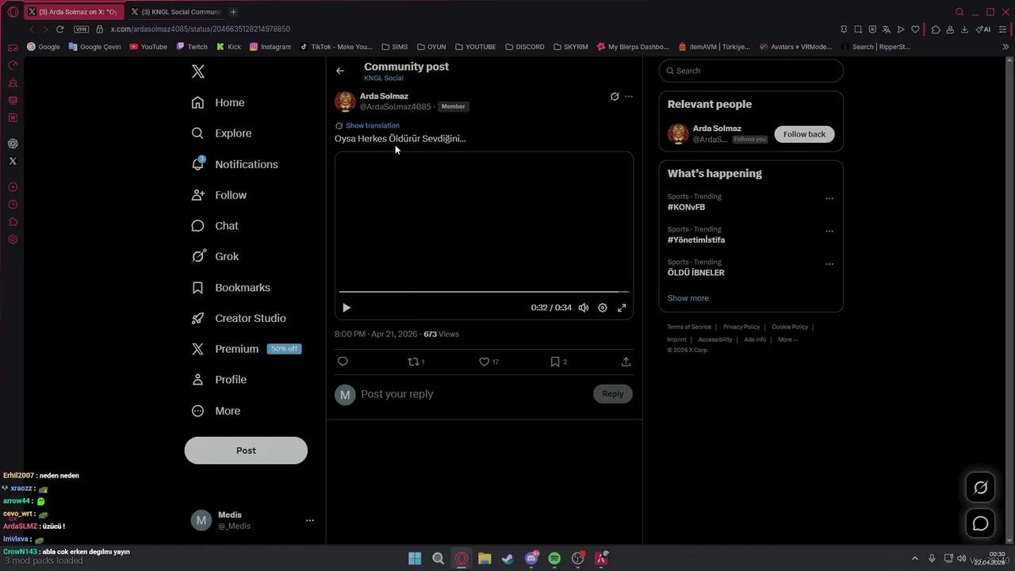Expand the footer More link
The image size is (1015, 571).
(788, 339)
